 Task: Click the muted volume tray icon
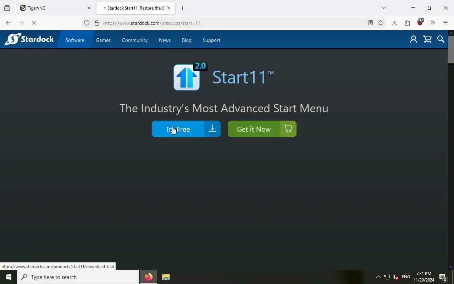point(395,277)
